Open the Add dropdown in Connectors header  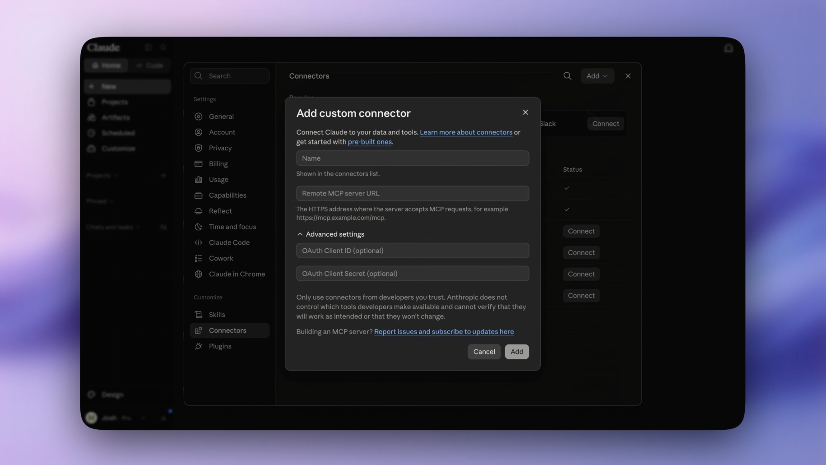597,76
